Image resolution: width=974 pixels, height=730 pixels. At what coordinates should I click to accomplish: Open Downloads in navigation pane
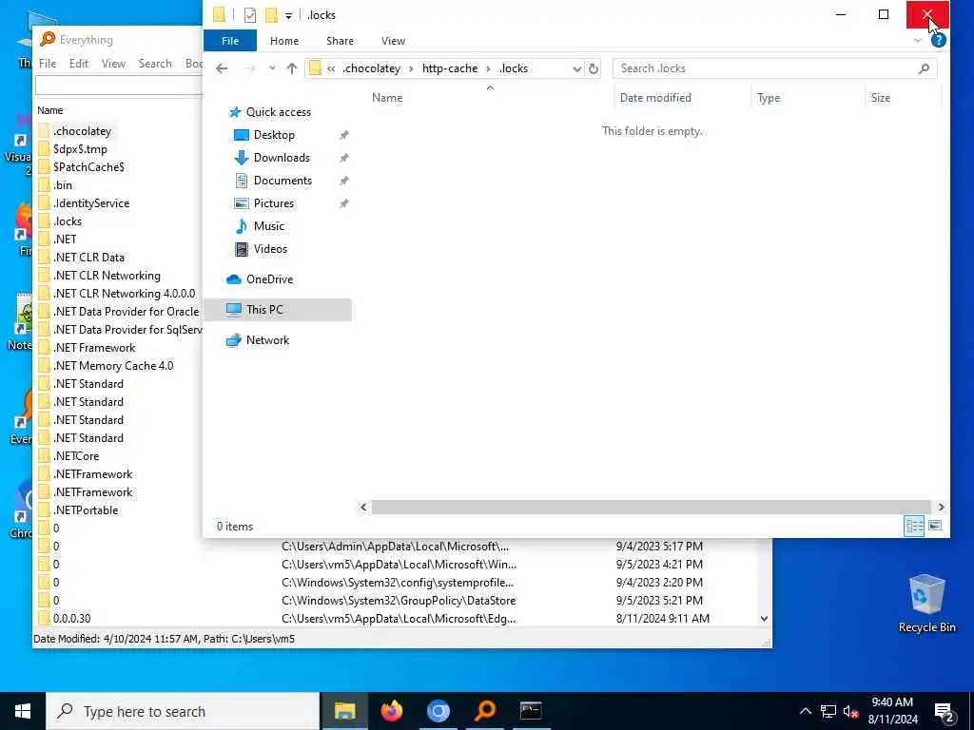click(282, 158)
